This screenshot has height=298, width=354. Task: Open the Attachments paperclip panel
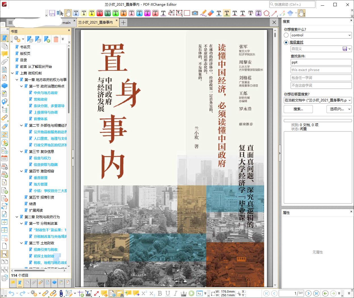click(x=4, y=62)
